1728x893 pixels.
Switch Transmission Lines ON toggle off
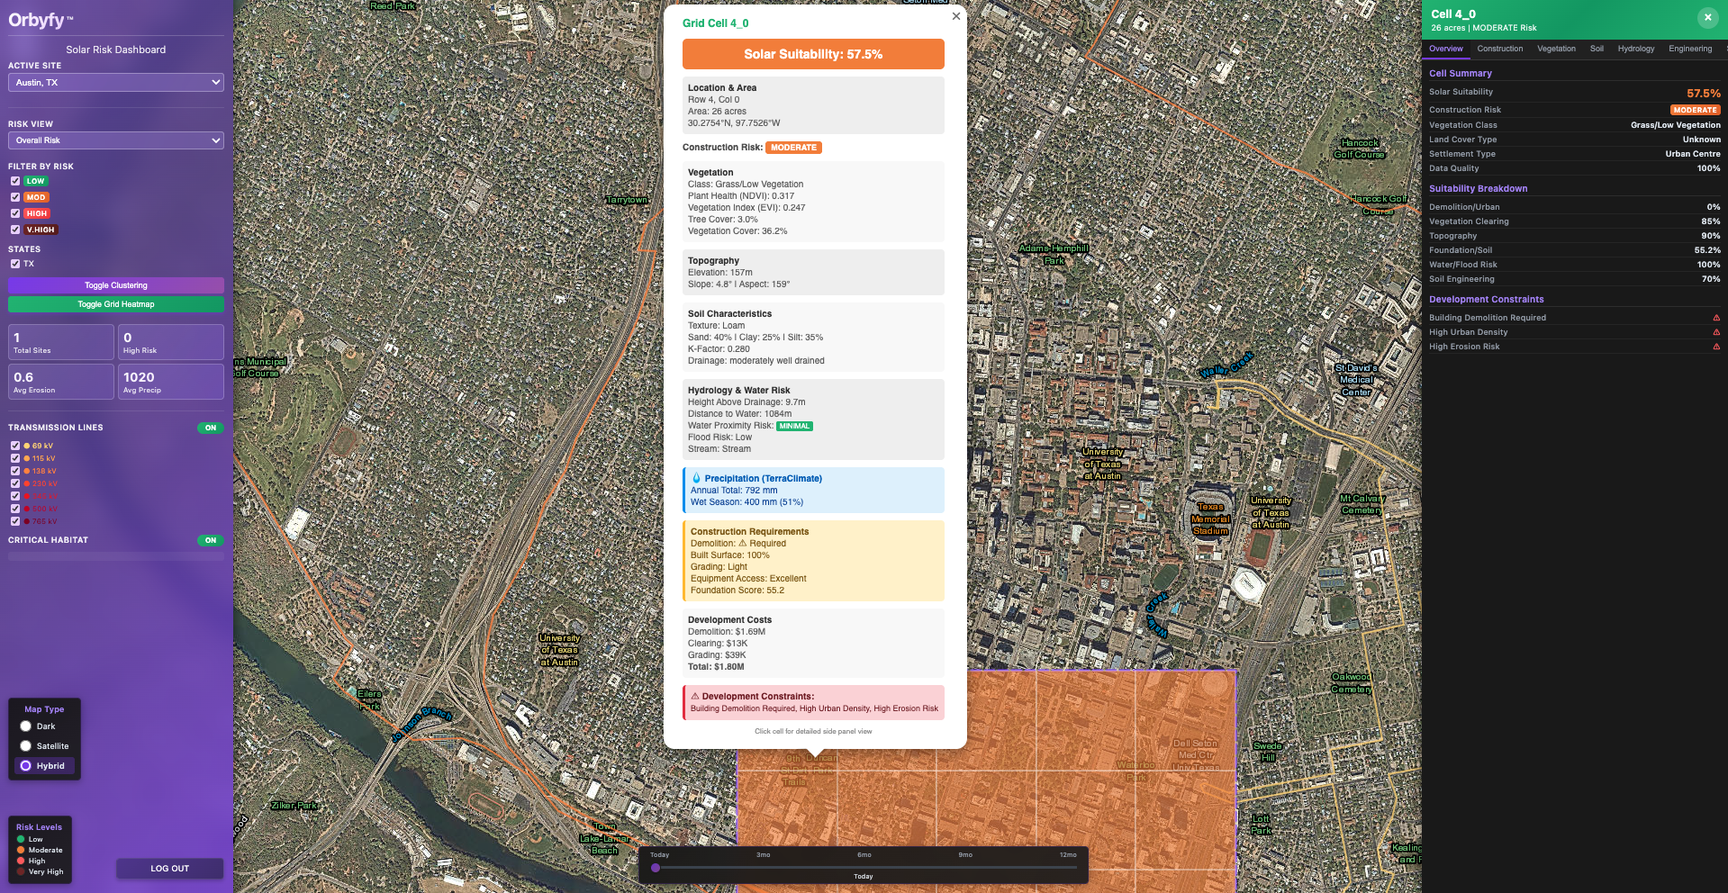pyautogui.click(x=211, y=428)
